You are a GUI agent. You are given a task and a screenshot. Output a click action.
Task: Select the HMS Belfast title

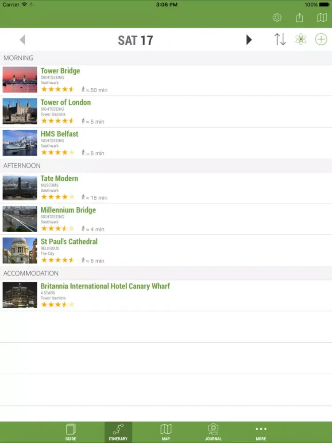click(x=59, y=134)
